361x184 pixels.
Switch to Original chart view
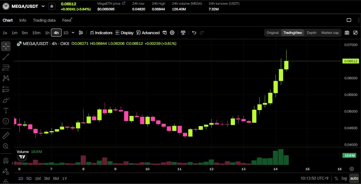tap(272, 33)
